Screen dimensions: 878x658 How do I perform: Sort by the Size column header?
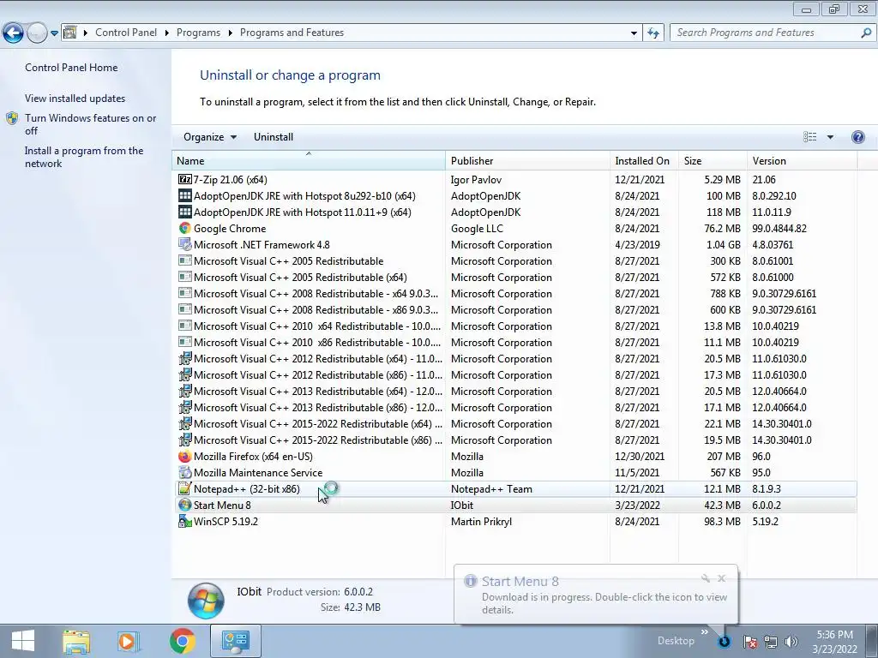[x=713, y=160]
